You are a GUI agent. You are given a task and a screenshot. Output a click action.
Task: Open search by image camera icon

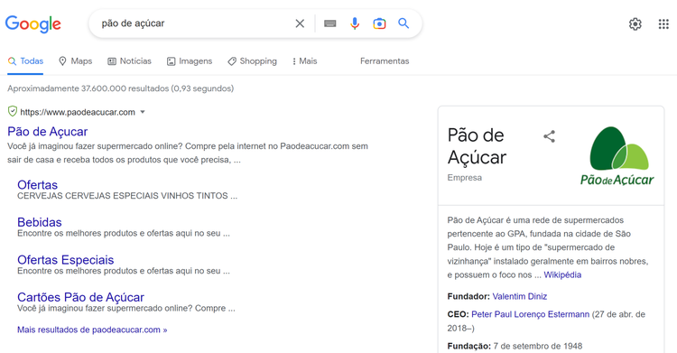(x=379, y=23)
